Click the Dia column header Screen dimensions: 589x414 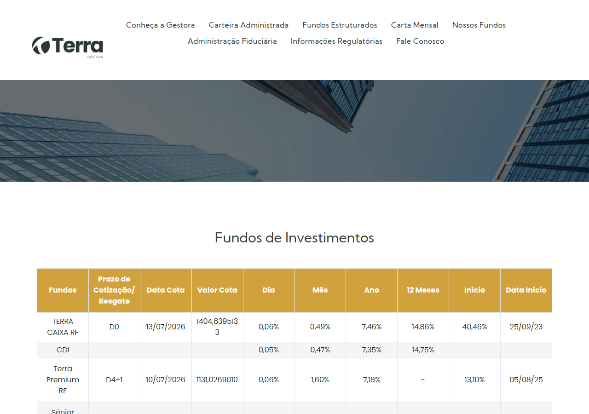[269, 290]
